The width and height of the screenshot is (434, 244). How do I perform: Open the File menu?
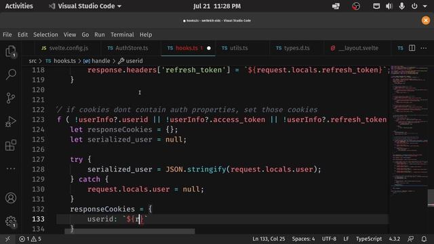click(7, 35)
